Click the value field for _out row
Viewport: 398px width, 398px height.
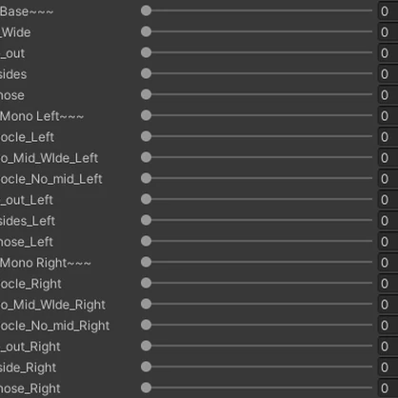(x=388, y=53)
